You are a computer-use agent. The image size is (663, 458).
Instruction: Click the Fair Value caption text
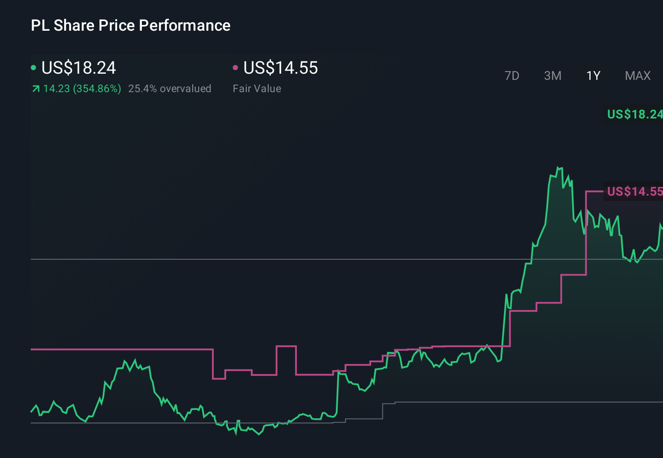tap(257, 88)
